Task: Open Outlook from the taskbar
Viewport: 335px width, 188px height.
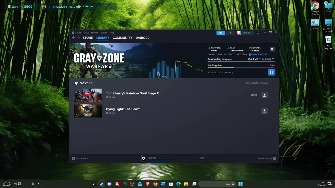Action: [140, 184]
